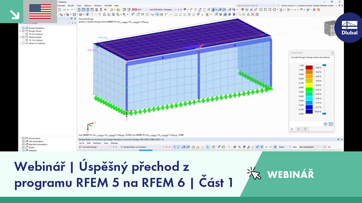Click the view X-axis direction icon
Viewport: 362px width, 203px height.
click(261, 10)
